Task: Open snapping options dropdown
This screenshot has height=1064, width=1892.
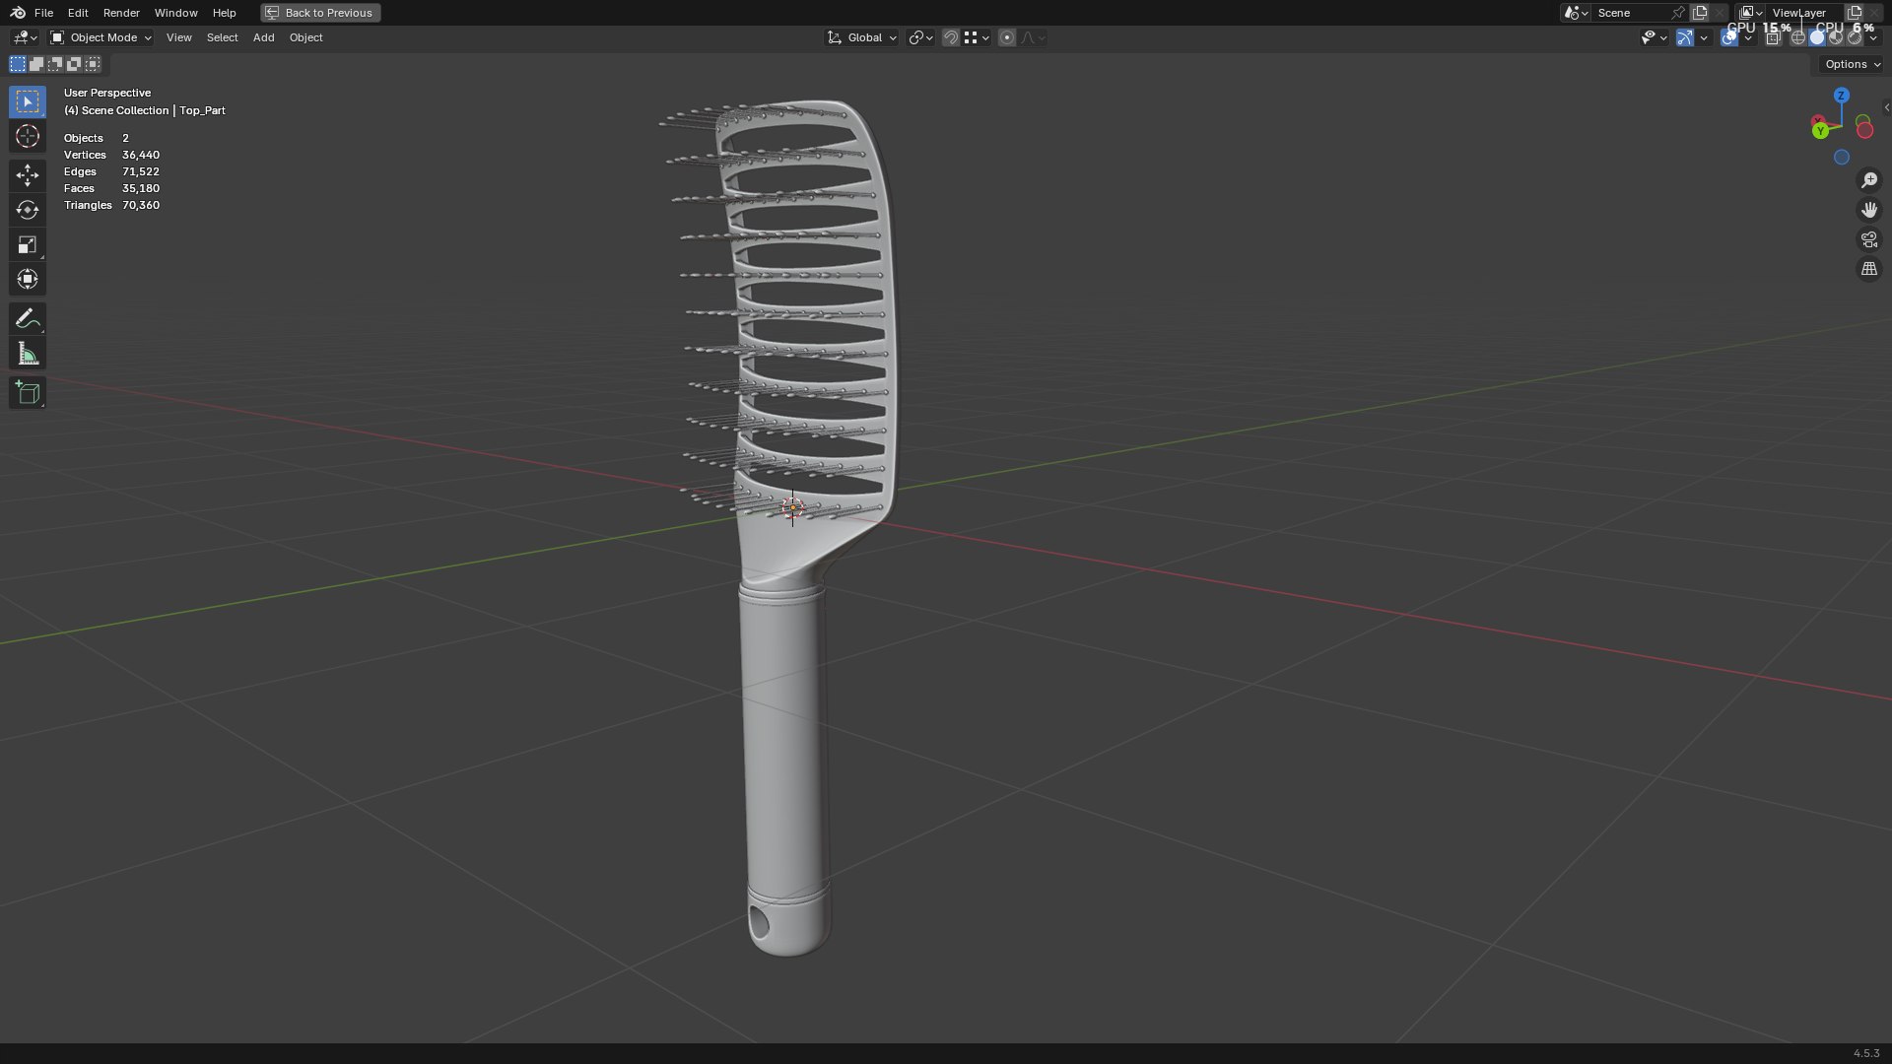Action: tap(977, 37)
